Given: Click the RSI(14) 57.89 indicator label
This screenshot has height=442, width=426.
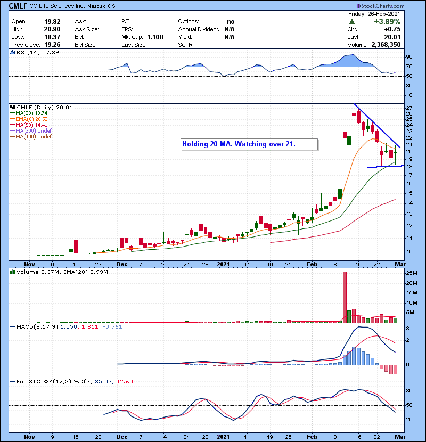Looking at the screenshot, I should [x=38, y=52].
